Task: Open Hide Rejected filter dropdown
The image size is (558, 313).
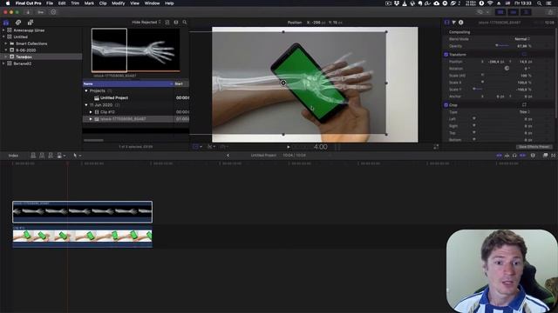Action: [x=146, y=22]
